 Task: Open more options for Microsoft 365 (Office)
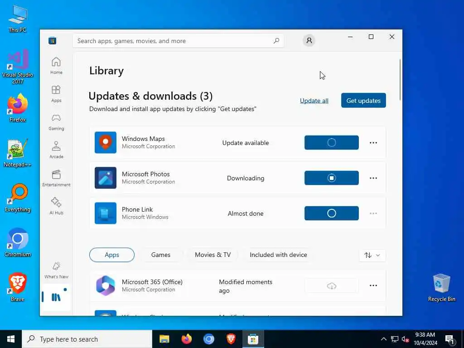tap(373, 285)
